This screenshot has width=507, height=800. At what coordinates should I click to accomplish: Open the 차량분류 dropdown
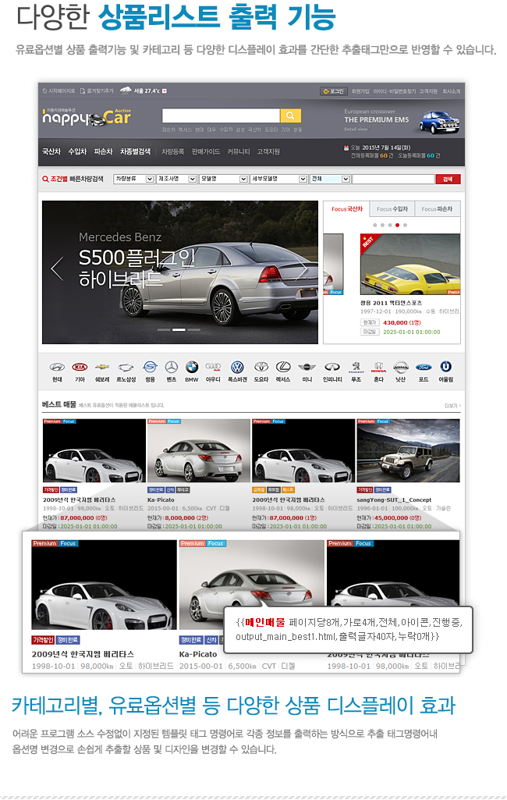133,179
